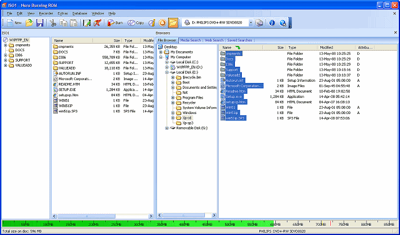
Task: Expand the cmpnents folder in ISO1 tree
Action: [5, 45]
